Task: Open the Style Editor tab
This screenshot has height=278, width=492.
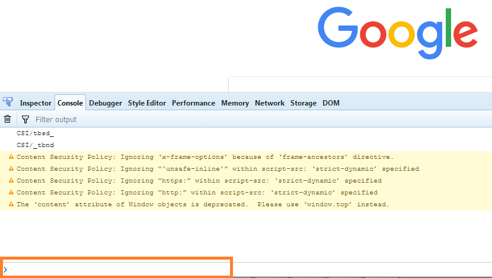Action: 147,103
